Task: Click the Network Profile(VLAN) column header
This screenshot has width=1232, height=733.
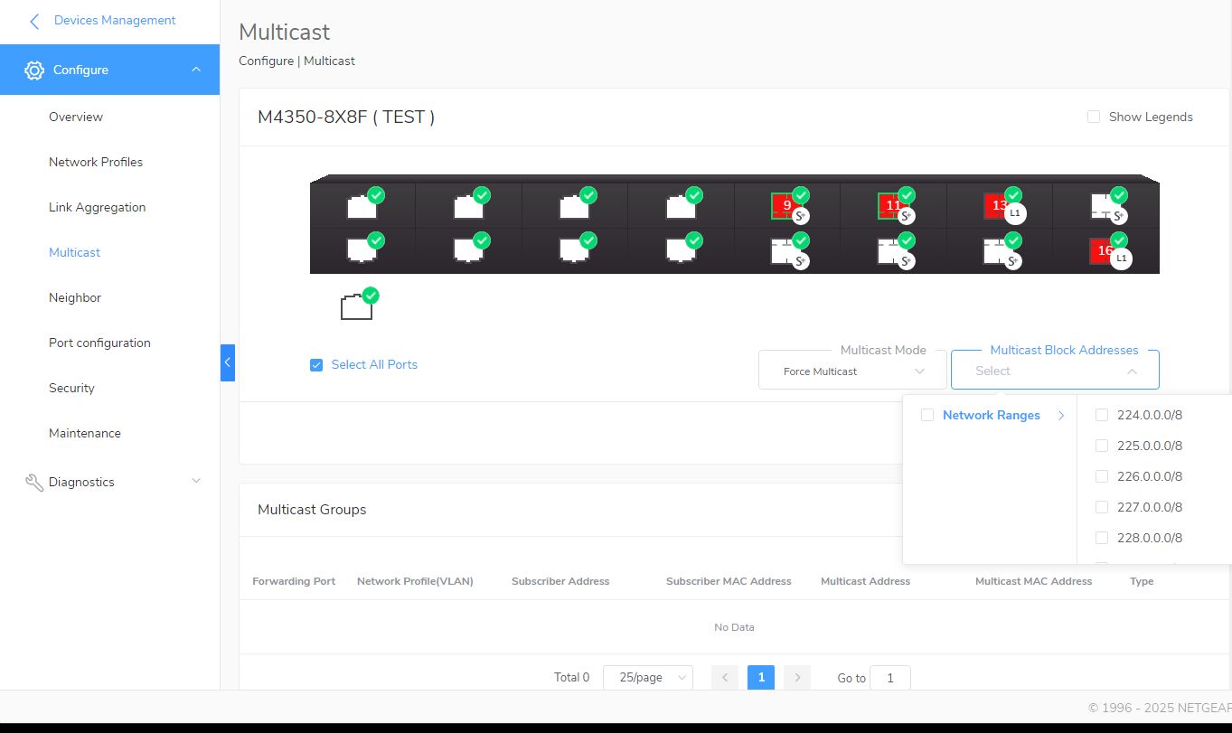Action: pos(415,581)
